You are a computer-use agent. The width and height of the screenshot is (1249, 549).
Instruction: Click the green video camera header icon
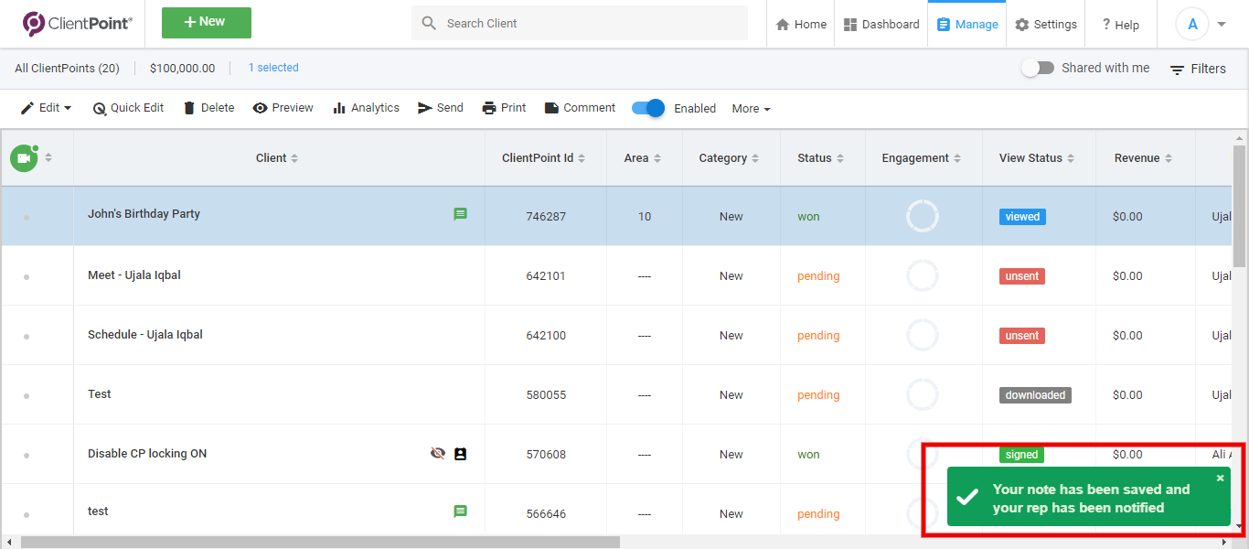[24, 157]
